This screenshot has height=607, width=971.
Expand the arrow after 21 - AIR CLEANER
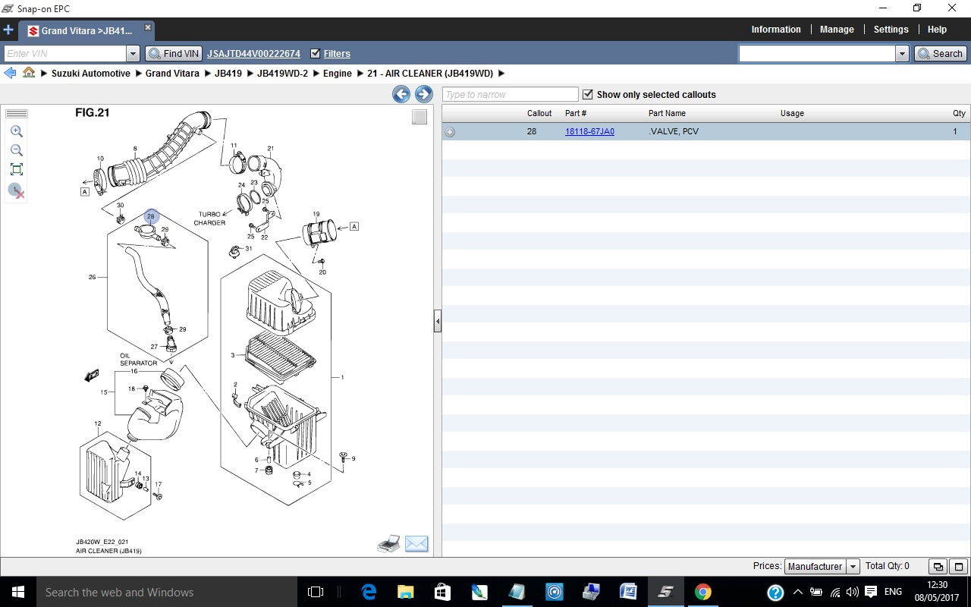click(x=501, y=73)
